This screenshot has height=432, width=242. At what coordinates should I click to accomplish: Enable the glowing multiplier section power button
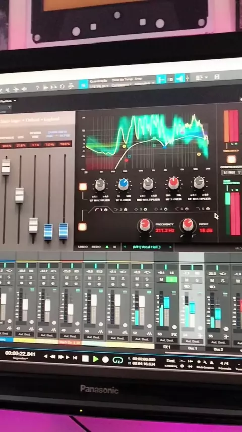(x=83, y=187)
